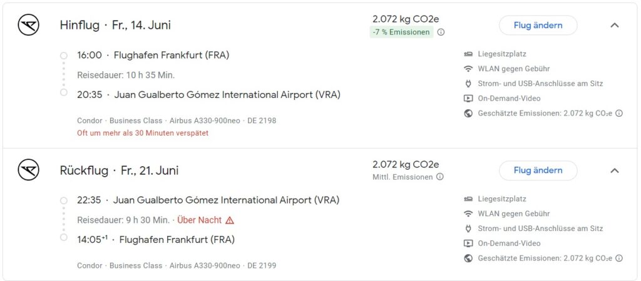Click the Strom- und USB-Anschlüsse icon on Rückflug
The image size is (641, 281).
click(x=468, y=229)
